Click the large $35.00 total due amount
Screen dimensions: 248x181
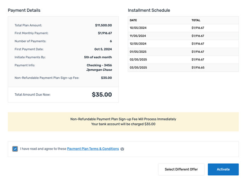(102, 95)
